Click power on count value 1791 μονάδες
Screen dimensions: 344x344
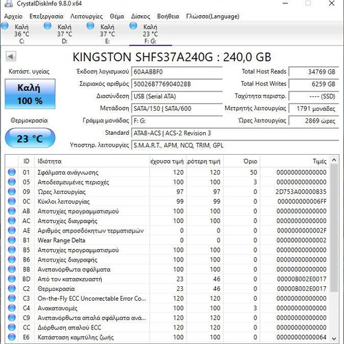coord(314,108)
